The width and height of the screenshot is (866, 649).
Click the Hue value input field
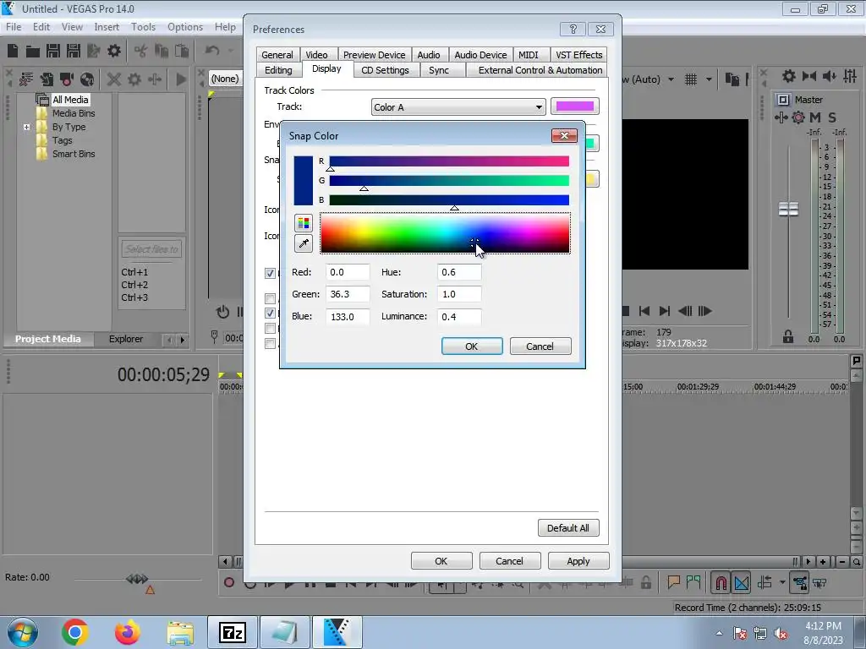459,272
